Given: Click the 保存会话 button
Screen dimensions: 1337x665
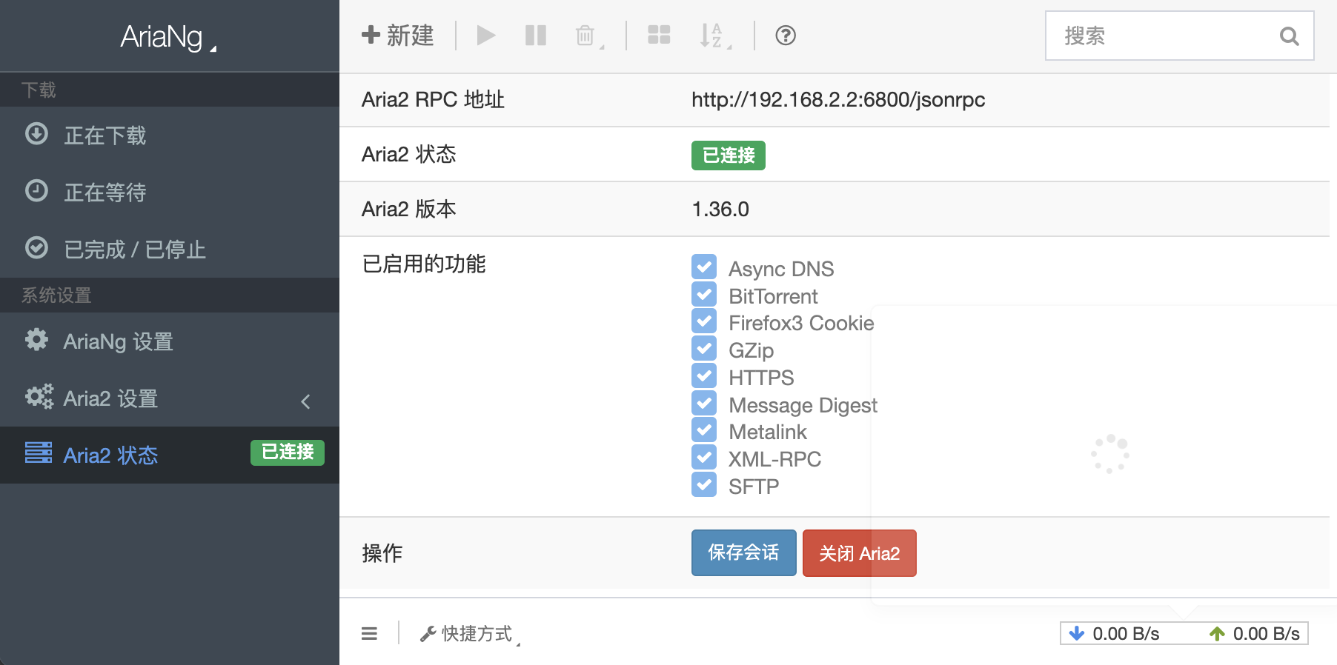Looking at the screenshot, I should pyautogui.click(x=744, y=552).
